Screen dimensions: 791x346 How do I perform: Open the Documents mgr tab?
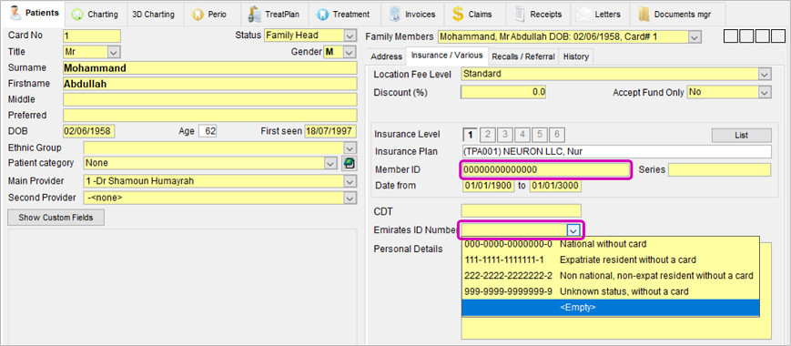pyautogui.click(x=677, y=15)
